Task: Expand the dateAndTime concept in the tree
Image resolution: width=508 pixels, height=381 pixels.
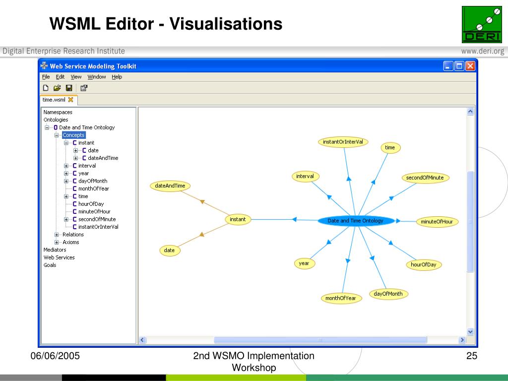Action: tap(76, 158)
